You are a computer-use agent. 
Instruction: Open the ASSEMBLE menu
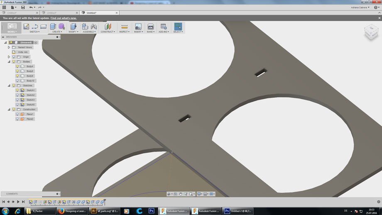(89, 32)
